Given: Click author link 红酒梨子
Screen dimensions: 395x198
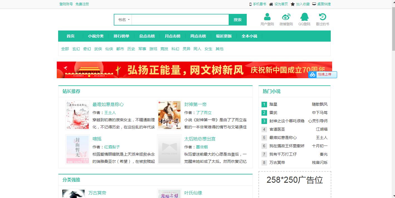Looking at the screenshot, I should pos(112,147).
